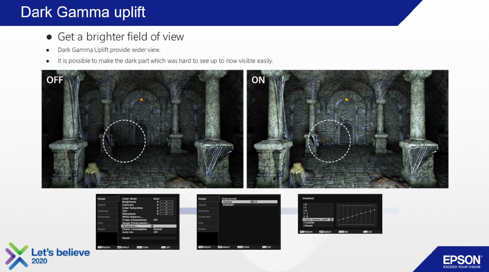489x272 pixels.
Task: Select the Signal tab in the first menu
Action: click(x=102, y=205)
